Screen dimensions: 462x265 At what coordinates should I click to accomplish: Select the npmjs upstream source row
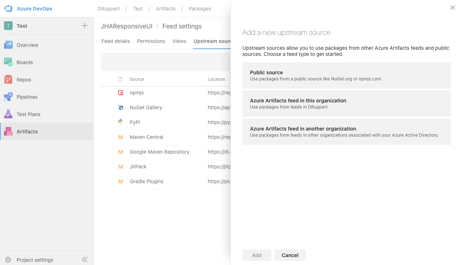[137, 93]
